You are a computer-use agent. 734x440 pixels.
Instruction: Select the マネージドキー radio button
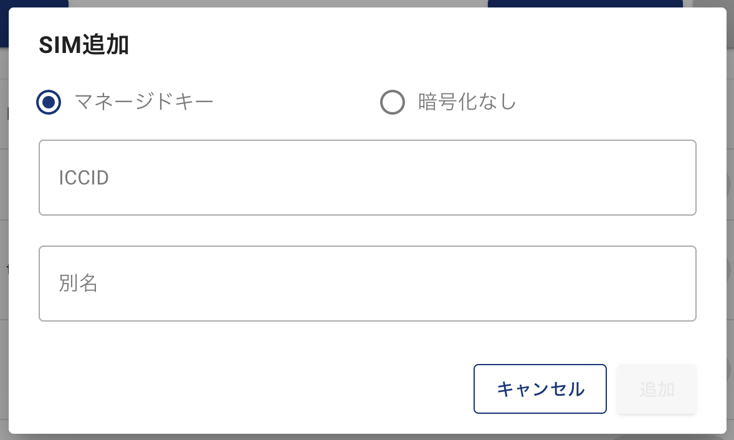[49, 102]
